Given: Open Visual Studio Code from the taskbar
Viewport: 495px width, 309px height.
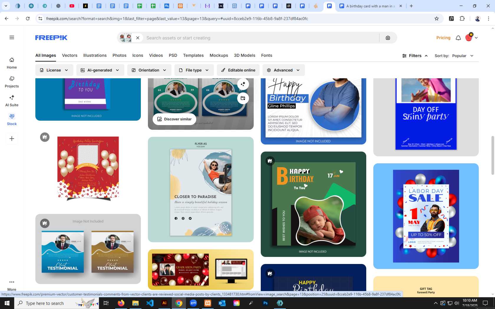Looking at the screenshot, I should 150,303.
